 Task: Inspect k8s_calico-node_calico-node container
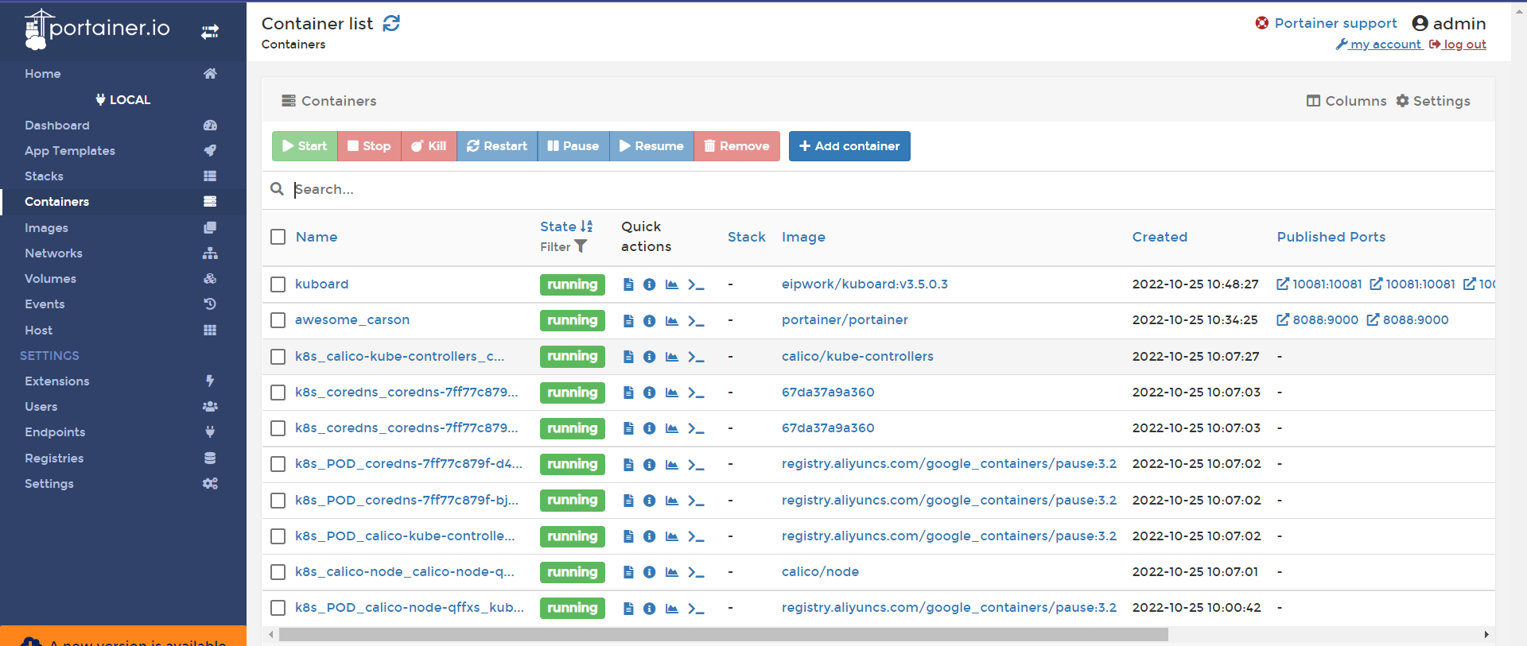coord(650,572)
